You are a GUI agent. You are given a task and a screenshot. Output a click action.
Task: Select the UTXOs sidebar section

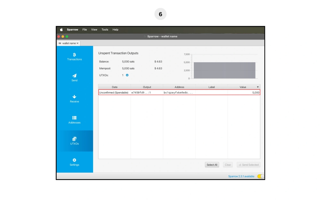click(x=74, y=141)
